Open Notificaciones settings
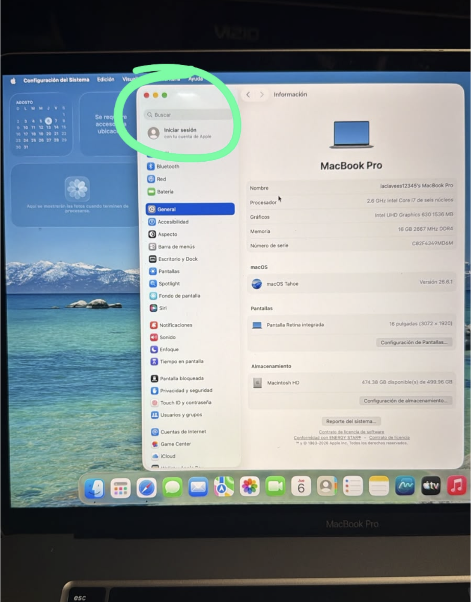471x602 pixels. tap(171, 325)
